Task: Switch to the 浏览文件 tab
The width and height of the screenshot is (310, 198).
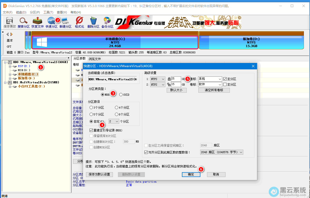Action: pos(95,59)
